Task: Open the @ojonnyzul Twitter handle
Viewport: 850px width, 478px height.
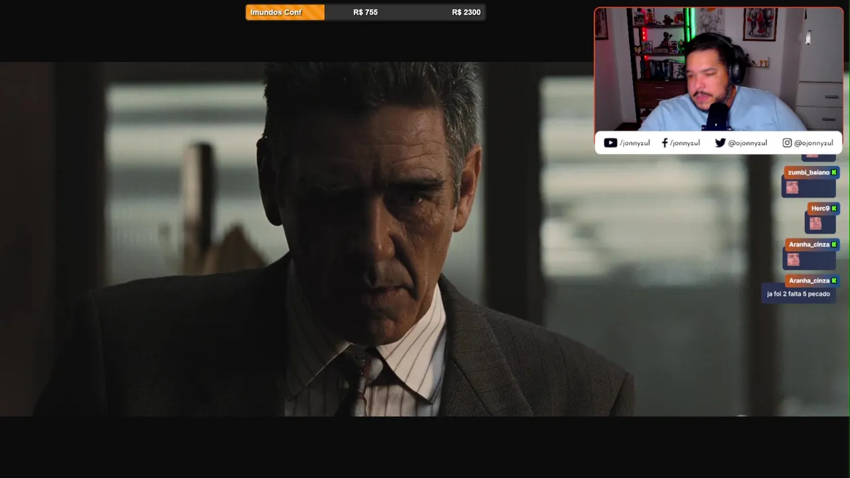Action: [747, 143]
